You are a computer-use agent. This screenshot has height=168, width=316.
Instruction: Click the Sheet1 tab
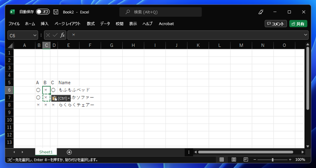click(x=46, y=152)
